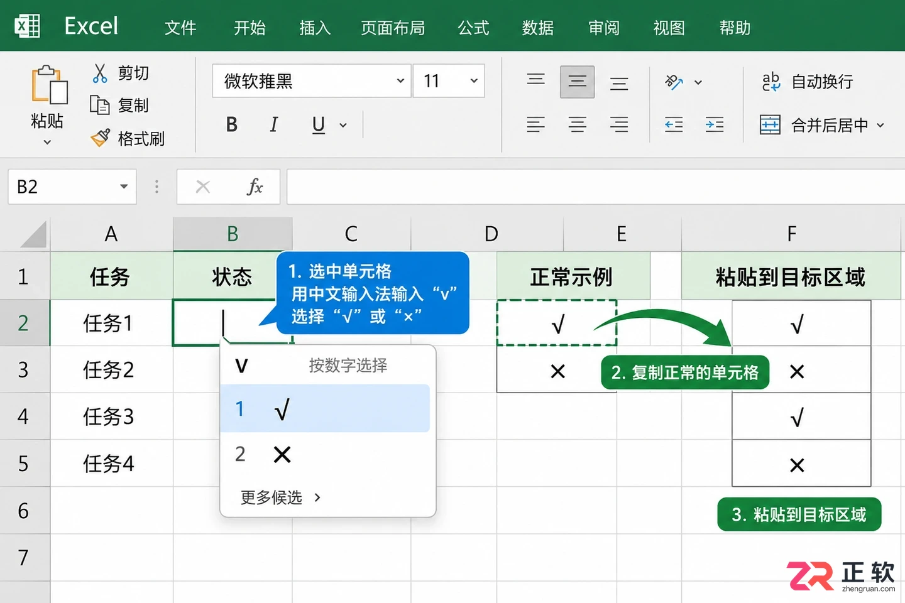
Task: Expand the underline style arrow
Action: [343, 125]
